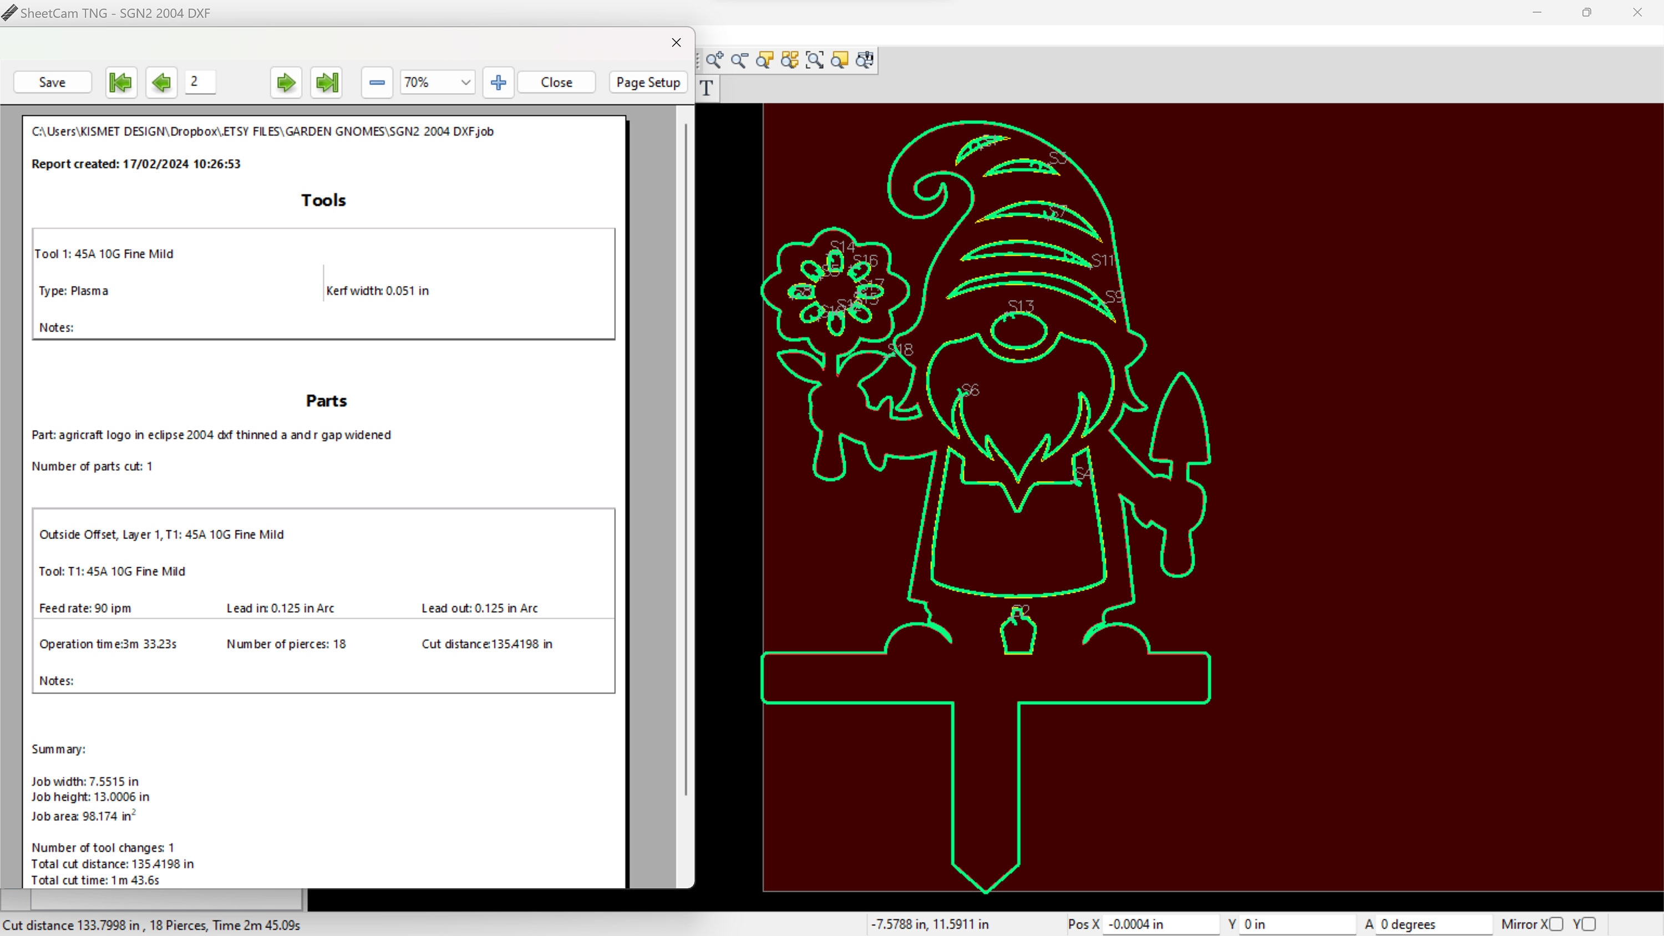Open the 70% zoom level dropdown
Image resolution: width=1664 pixels, height=936 pixels.
437,82
